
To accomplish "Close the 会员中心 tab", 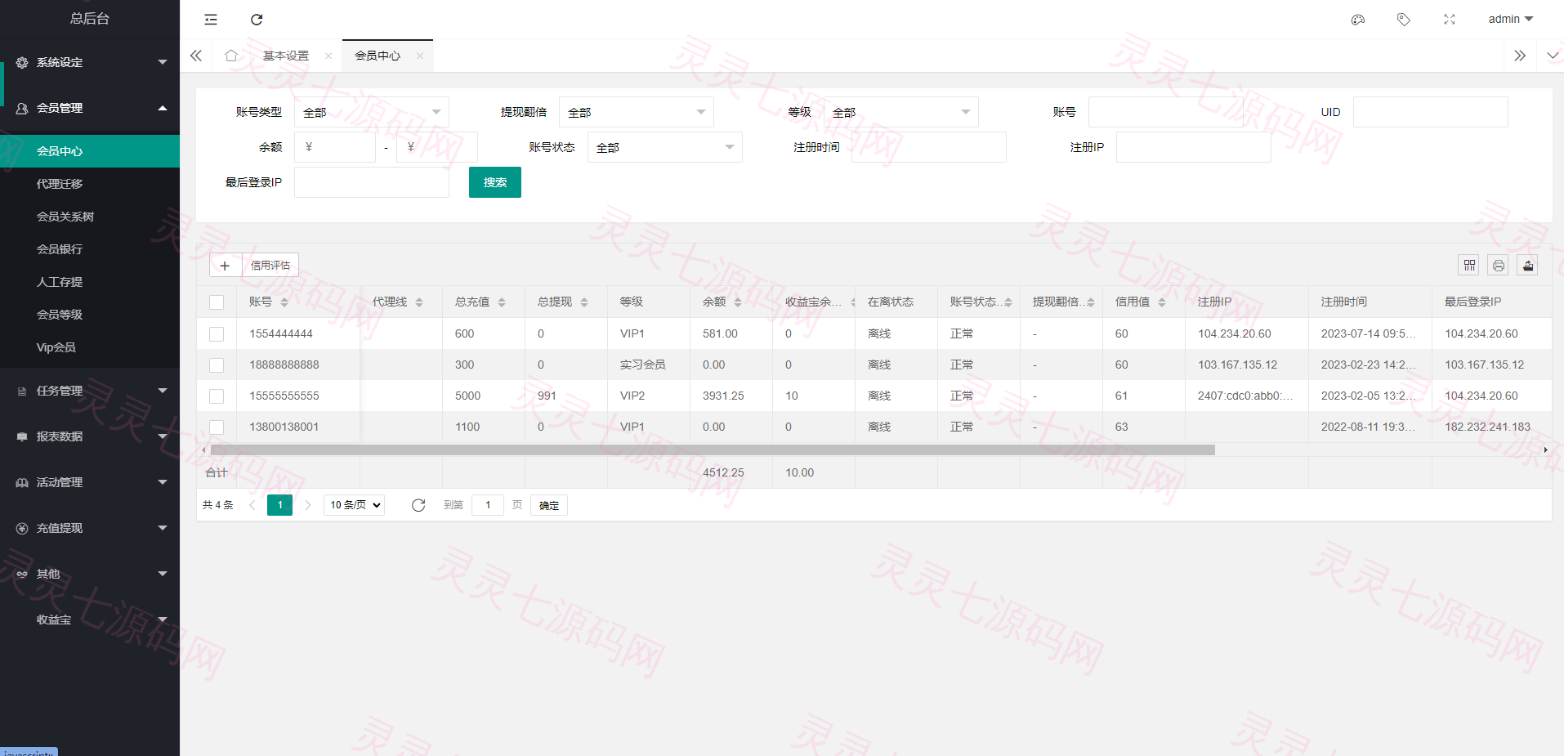I will coord(420,56).
